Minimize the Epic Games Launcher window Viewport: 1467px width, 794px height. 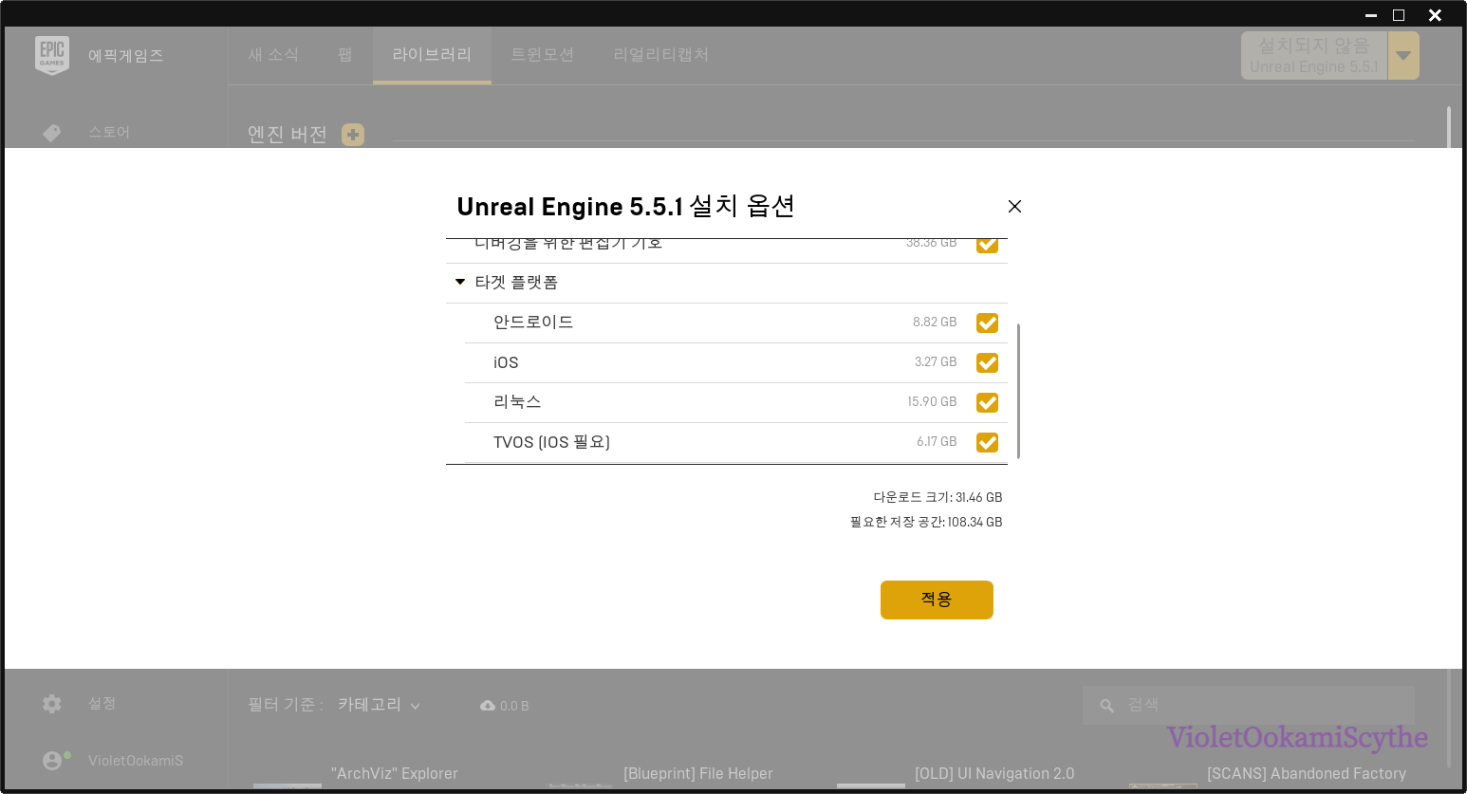[1371, 15]
